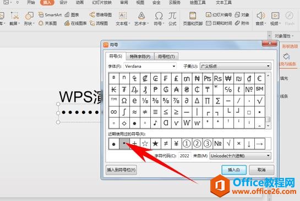Click the 截屏 screenshot tool
The image size is (300, 201).
[14, 19]
